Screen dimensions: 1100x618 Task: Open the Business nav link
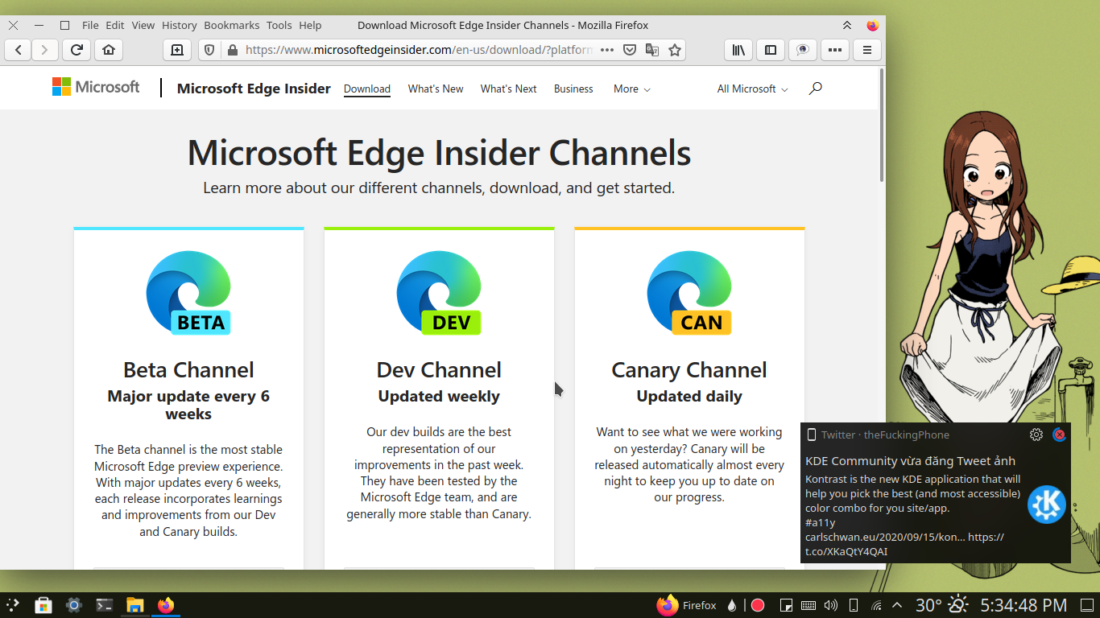573,89
